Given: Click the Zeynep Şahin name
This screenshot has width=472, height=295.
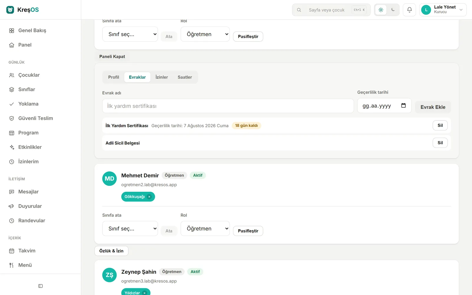Looking at the screenshot, I should pyautogui.click(x=139, y=272).
